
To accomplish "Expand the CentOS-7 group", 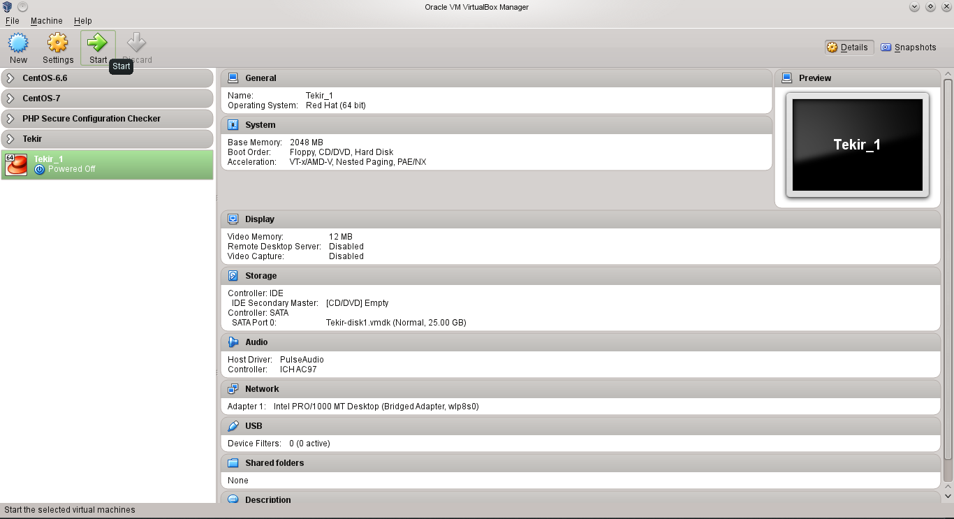I will tap(10, 98).
